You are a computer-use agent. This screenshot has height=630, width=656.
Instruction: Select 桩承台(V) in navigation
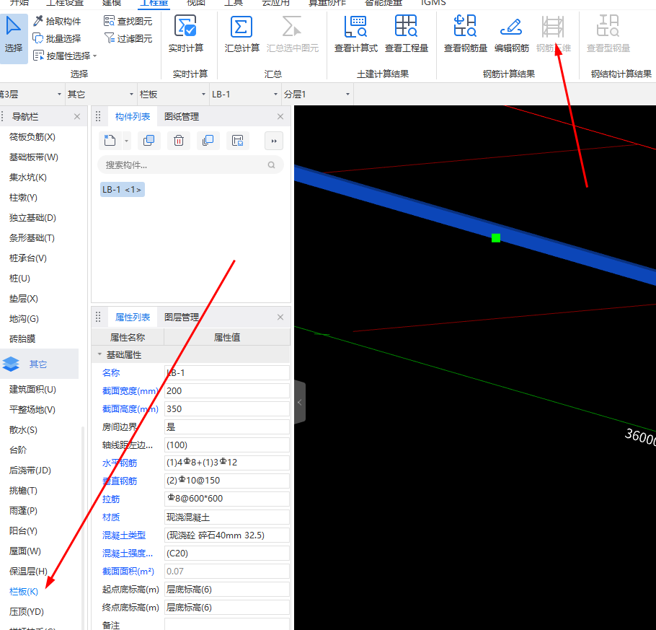point(28,258)
